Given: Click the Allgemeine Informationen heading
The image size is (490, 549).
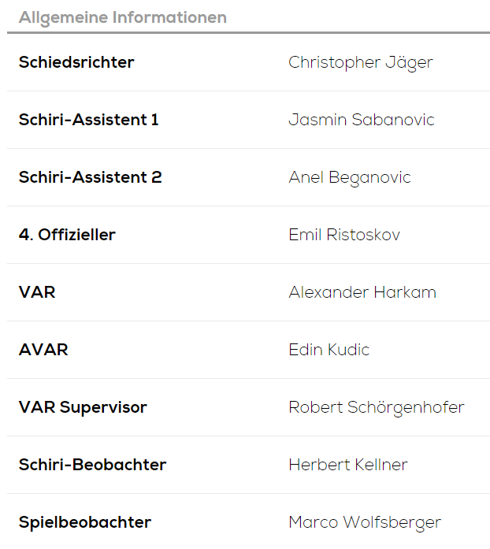Looking at the screenshot, I should (x=122, y=17).
